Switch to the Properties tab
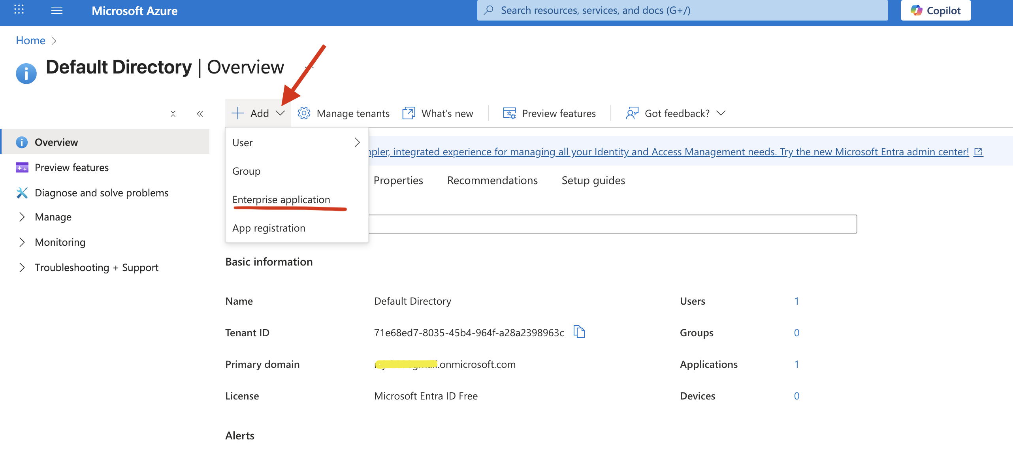 398,180
